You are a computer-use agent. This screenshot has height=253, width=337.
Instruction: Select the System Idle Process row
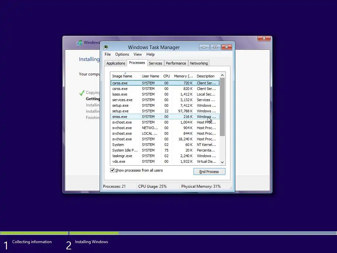165,150
